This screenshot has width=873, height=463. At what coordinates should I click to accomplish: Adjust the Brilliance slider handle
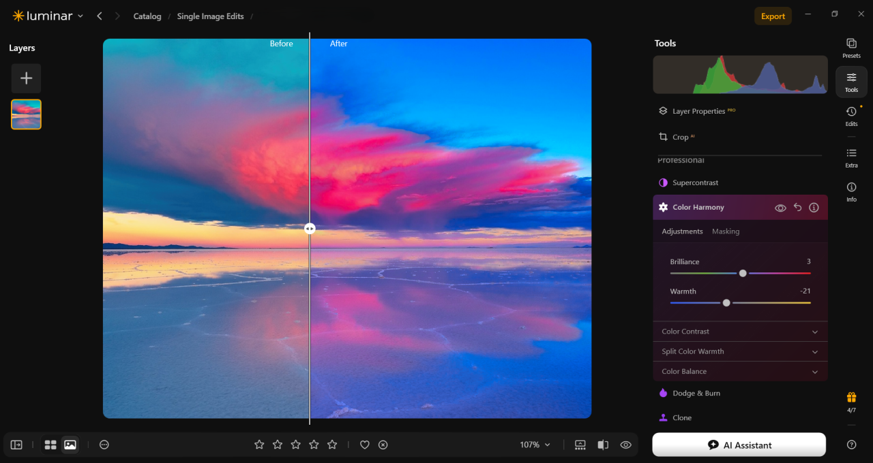point(743,273)
